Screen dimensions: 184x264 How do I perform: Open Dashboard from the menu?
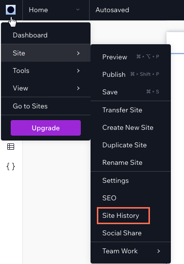(46, 35)
